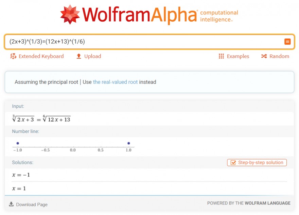Click the solution x = -1
The image size is (299, 215).
point(21,175)
